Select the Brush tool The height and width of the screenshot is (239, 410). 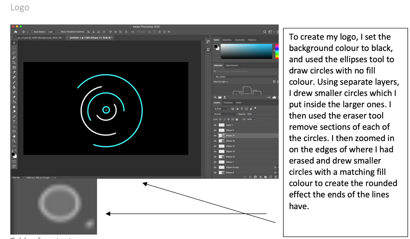[x=14, y=82]
